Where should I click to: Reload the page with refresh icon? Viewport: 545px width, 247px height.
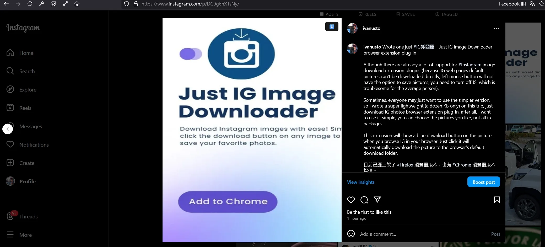30,4
